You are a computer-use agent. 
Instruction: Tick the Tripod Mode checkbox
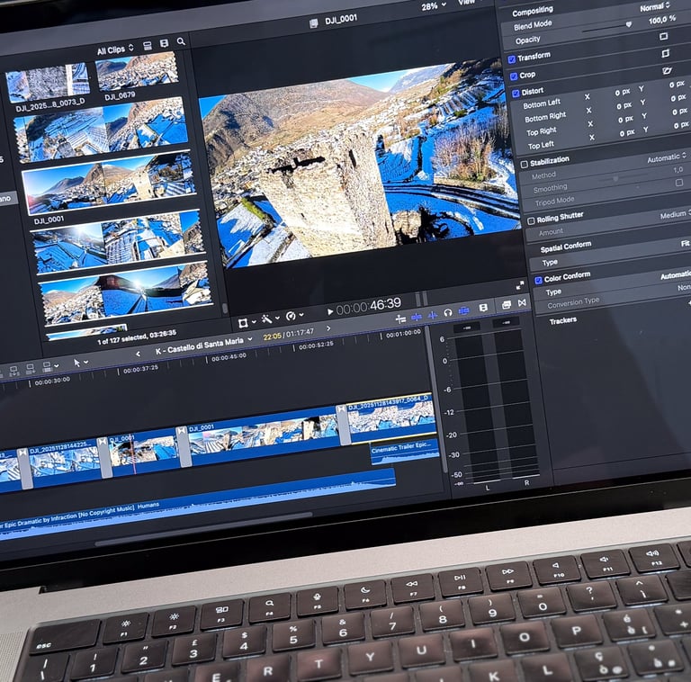[x=679, y=183]
